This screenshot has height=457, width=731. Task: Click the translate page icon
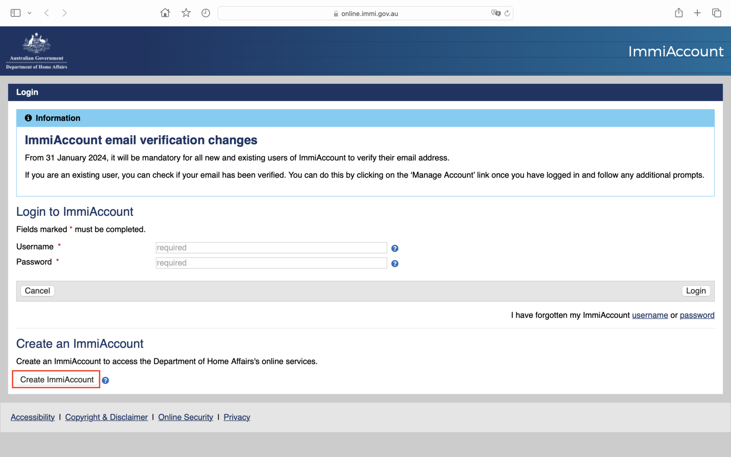pos(495,13)
